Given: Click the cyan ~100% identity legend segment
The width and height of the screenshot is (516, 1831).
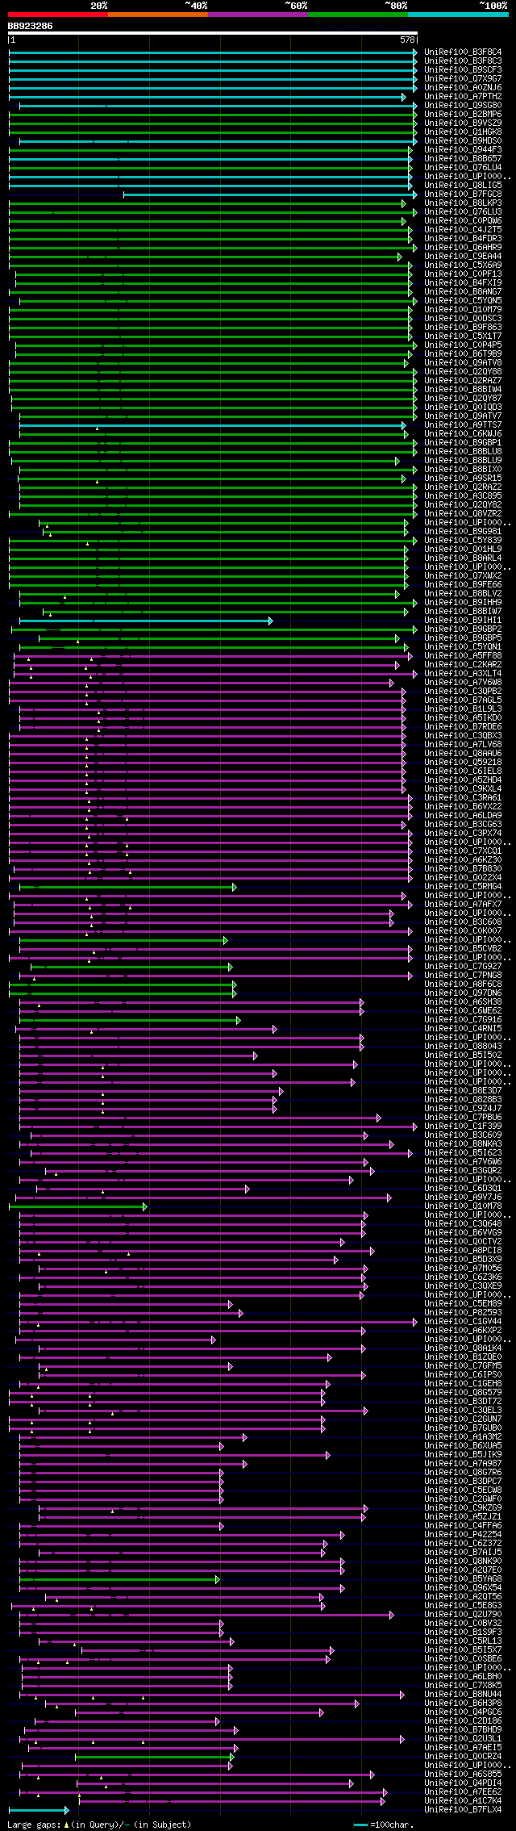Looking at the screenshot, I should (x=458, y=14).
